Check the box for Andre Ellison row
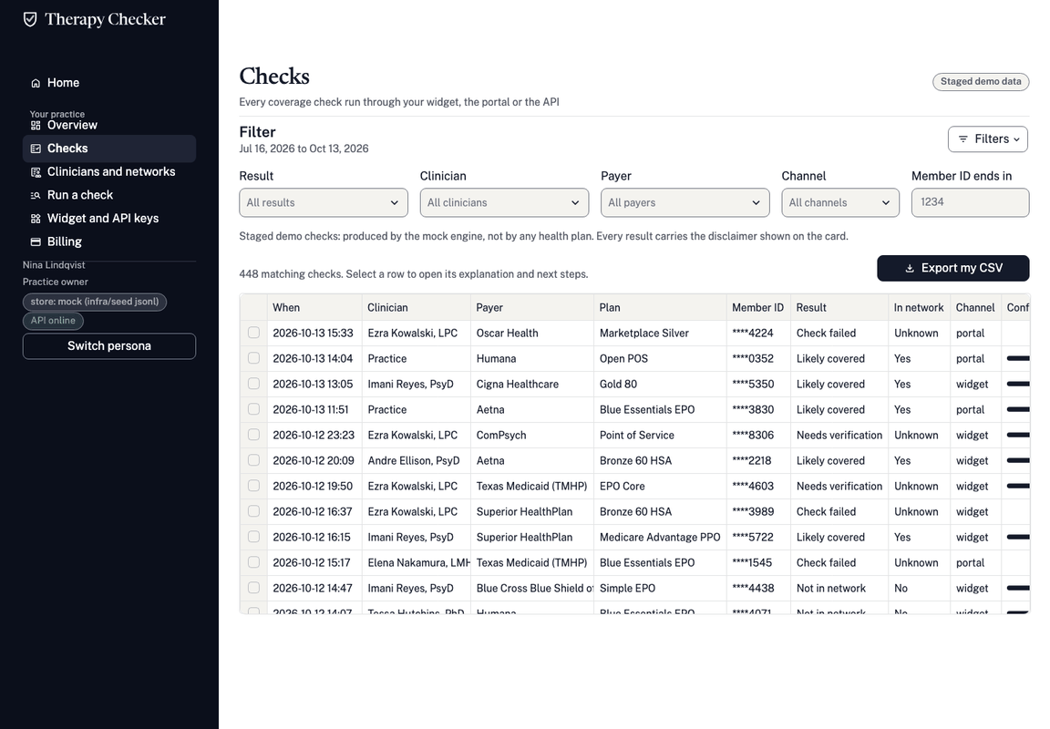 [x=253, y=460]
